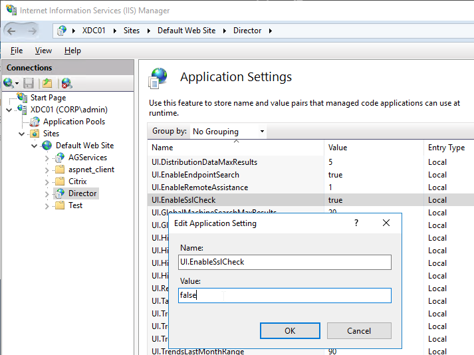Collapse the XDC01 server node
Viewport: 474px width, 355px height.
click(9, 110)
